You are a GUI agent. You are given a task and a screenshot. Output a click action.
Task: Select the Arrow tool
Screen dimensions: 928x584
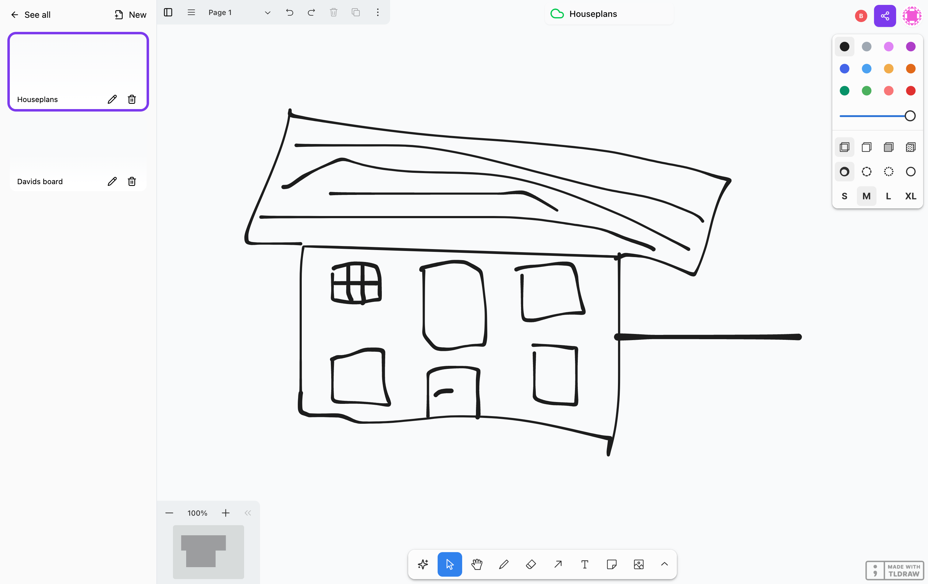[x=558, y=564]
